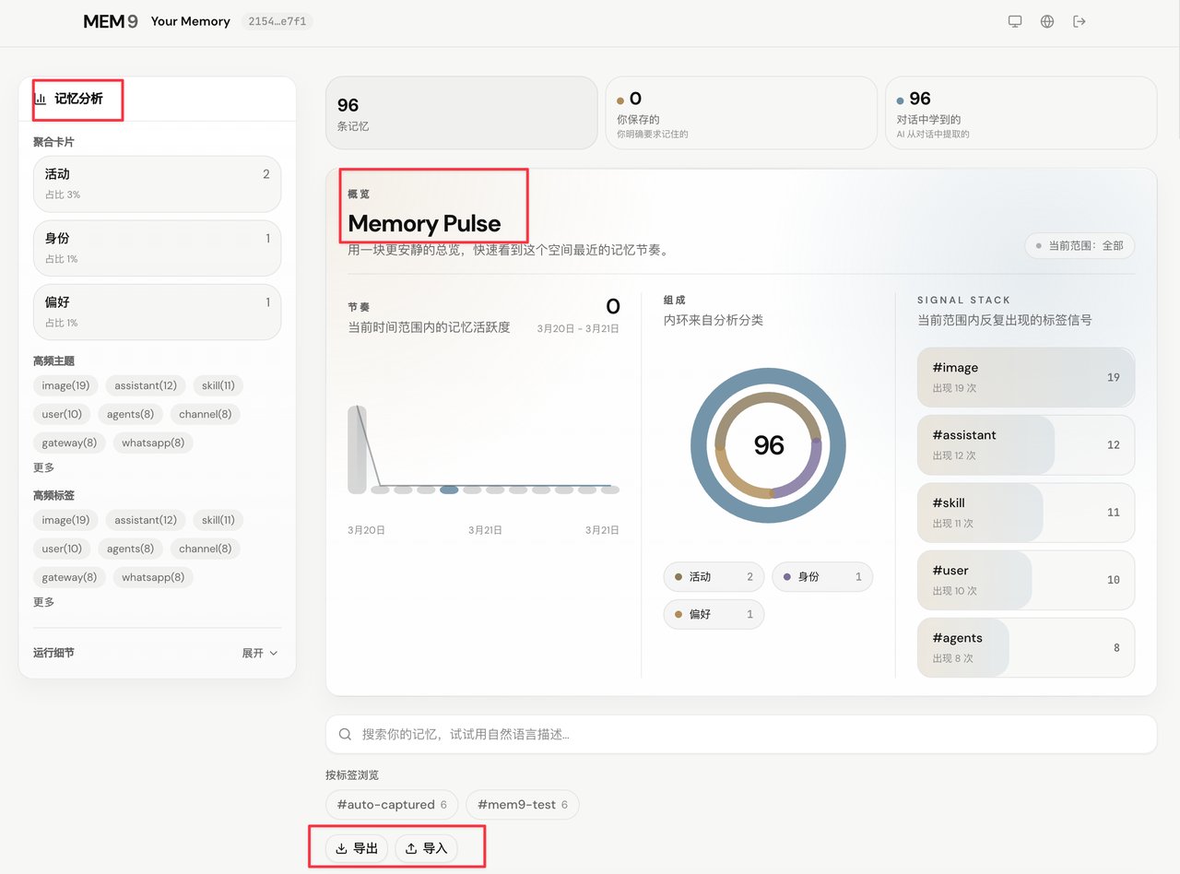1180x874 pixels.
Task: Expand 运行细节 with 展开 chevron
Action: click(260, 653)
